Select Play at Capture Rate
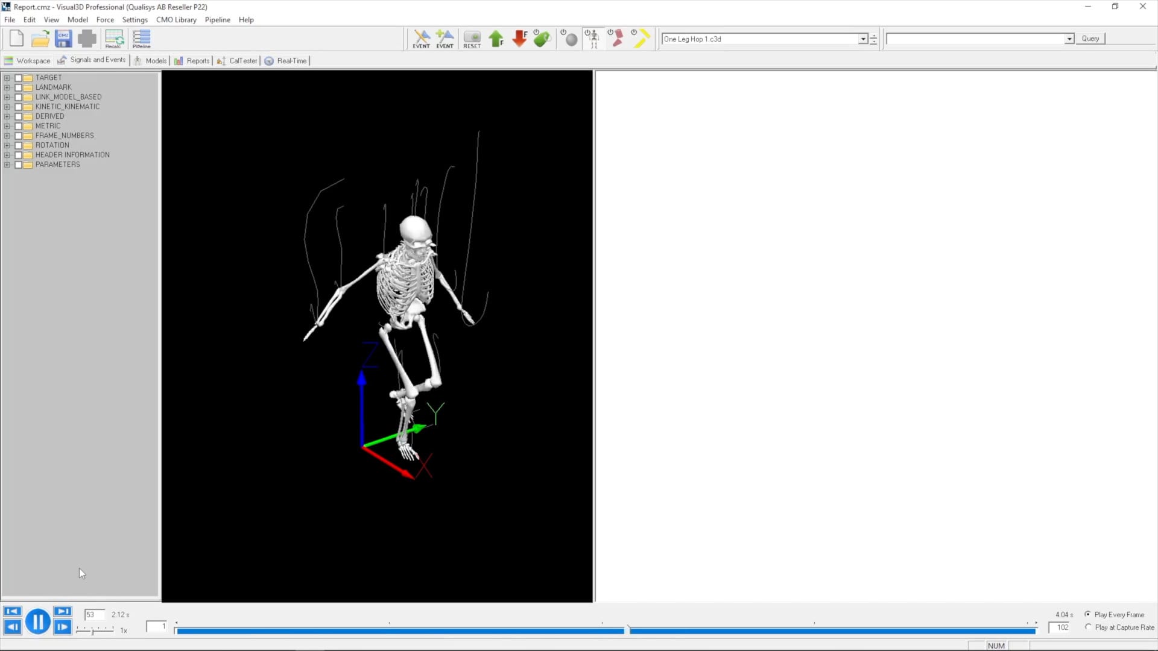The height and width of the screenshot is (651, 1158). 1087,627
